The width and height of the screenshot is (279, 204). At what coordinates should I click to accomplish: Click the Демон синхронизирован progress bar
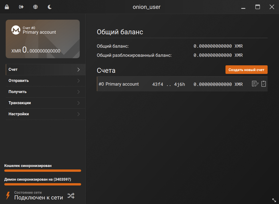pos(43,184)
